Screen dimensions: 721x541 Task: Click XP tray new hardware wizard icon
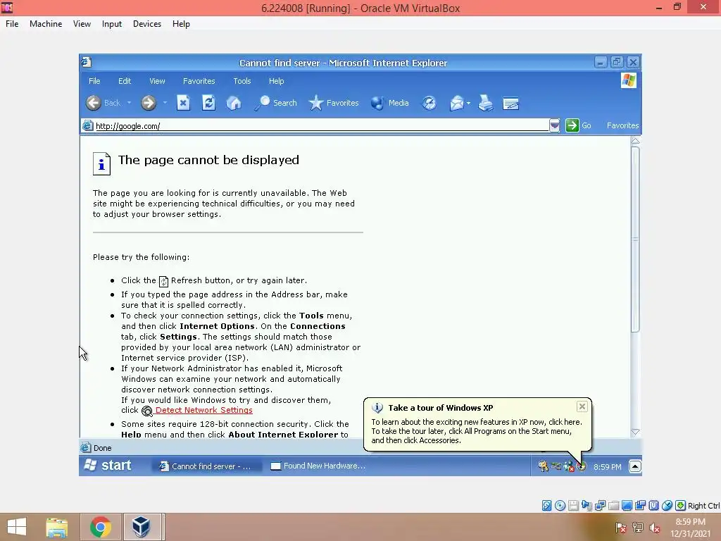point(543,466)
